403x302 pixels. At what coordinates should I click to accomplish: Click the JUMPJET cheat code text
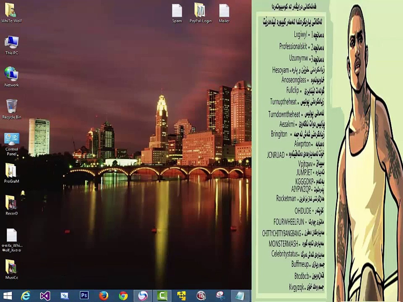[x=304, y=172]
